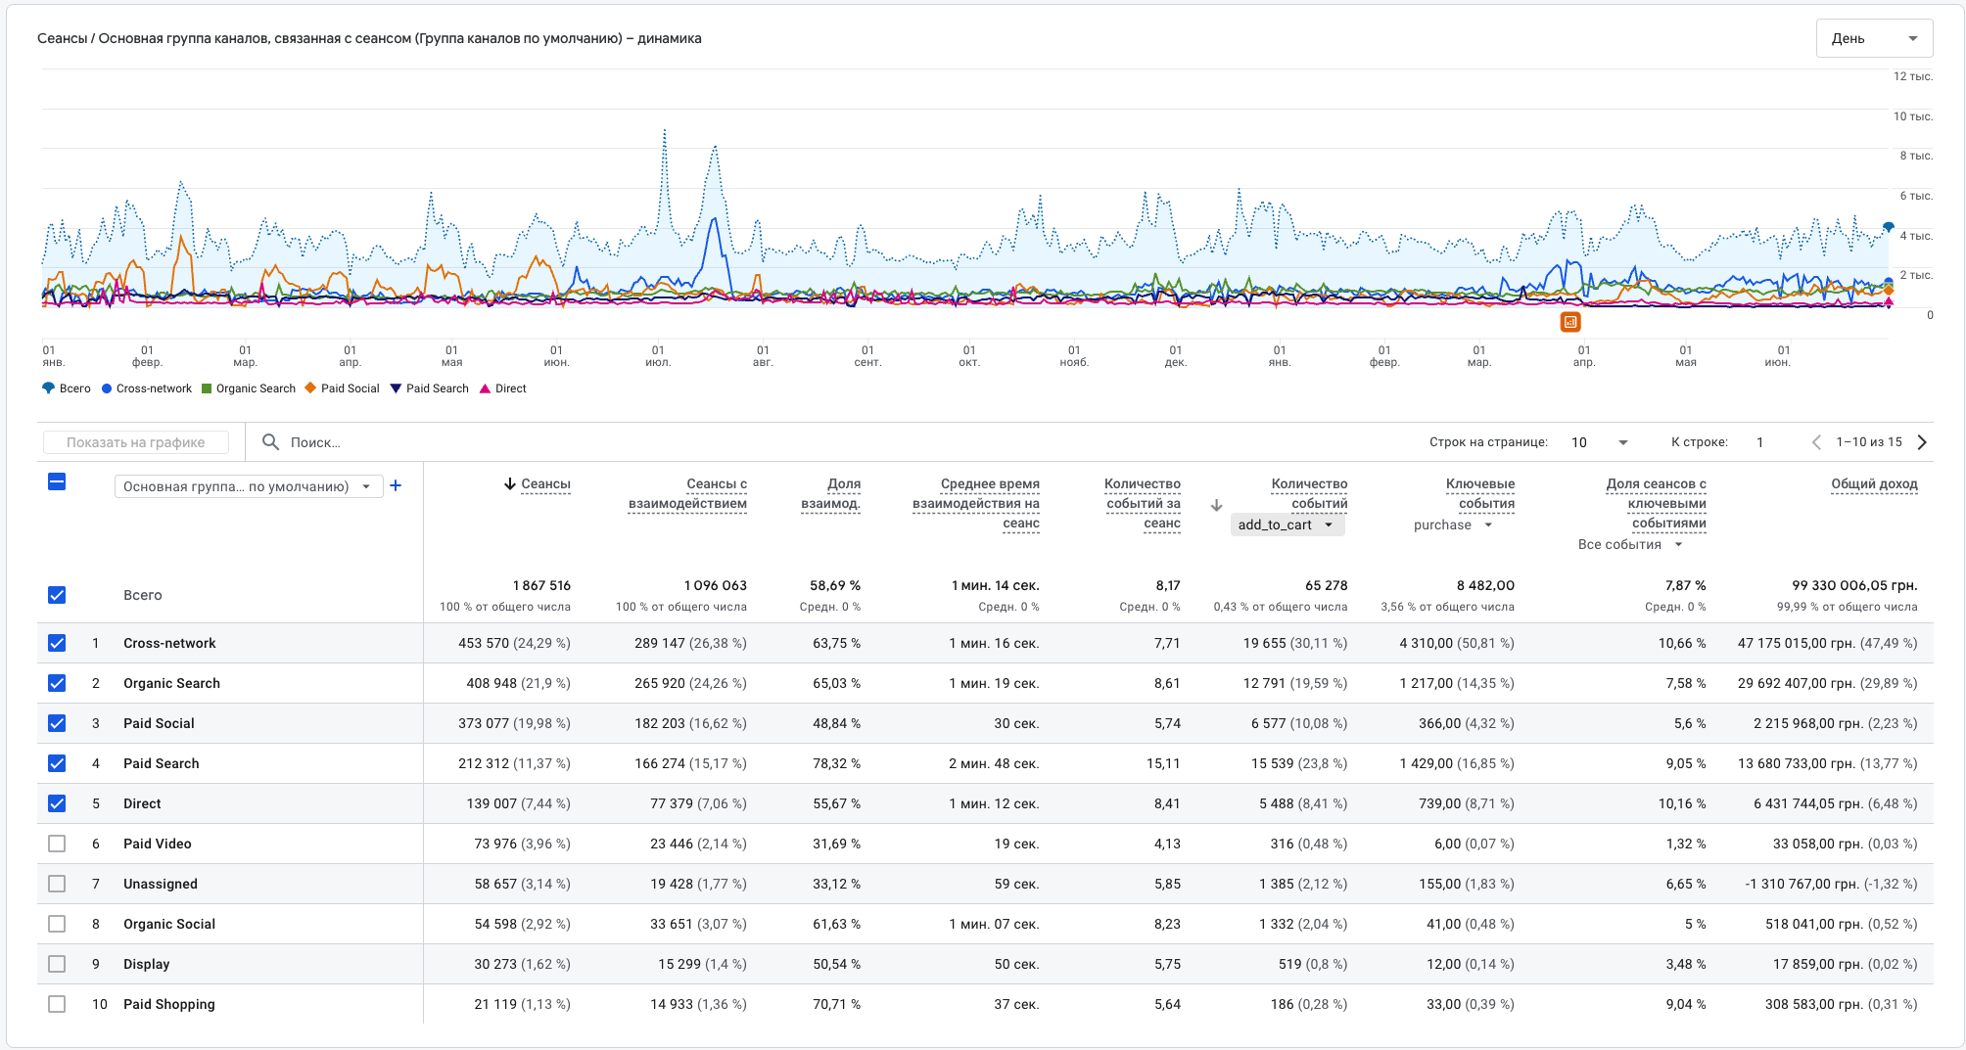Click the Paid Social legend diamond
The image size is (1966, 1050).
coord(310,388)
